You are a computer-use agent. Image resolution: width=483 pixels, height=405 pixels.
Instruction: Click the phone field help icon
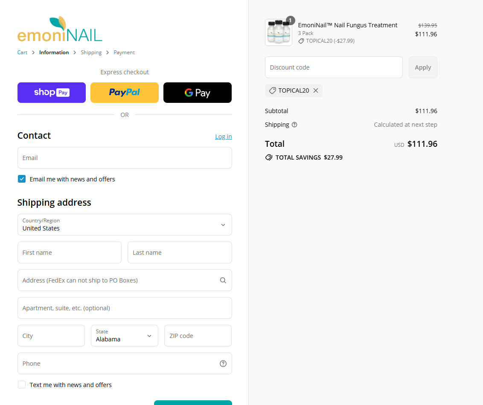pyautogui.click(x=223, y=364)
